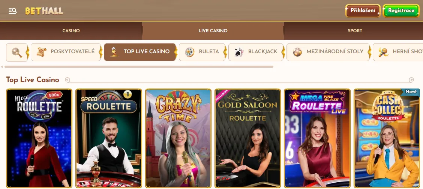The image size is (423, 189).
Task: Open the Speed Roulette game
Action: click(x=109, y=138)
